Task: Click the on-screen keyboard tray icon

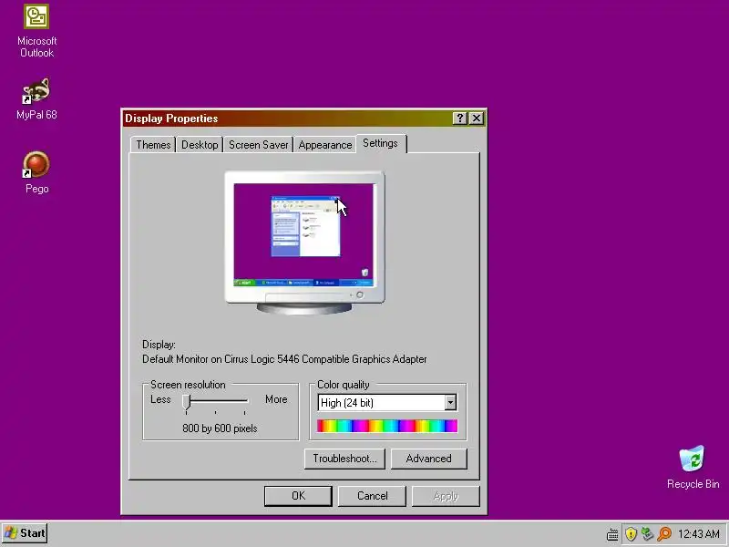Action: click(x=612, y=534)
